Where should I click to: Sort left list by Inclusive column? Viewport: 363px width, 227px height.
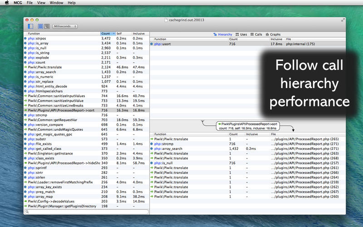click(x=140, y=34)
